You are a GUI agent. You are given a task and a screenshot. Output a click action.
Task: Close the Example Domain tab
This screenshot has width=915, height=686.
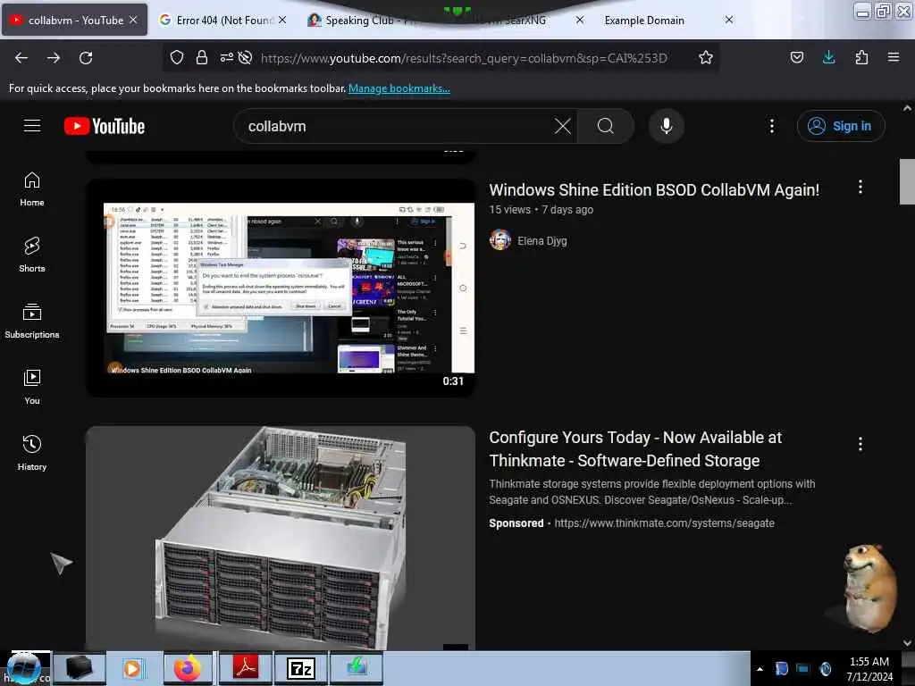coord(729,20)
